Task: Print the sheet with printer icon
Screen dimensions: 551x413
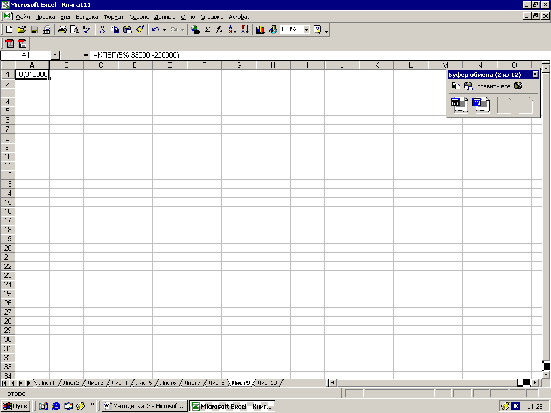Action: point(62,30)
